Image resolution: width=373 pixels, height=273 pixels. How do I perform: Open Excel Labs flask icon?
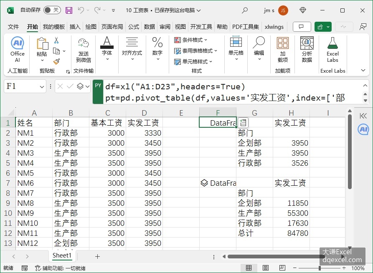(332, 50)
